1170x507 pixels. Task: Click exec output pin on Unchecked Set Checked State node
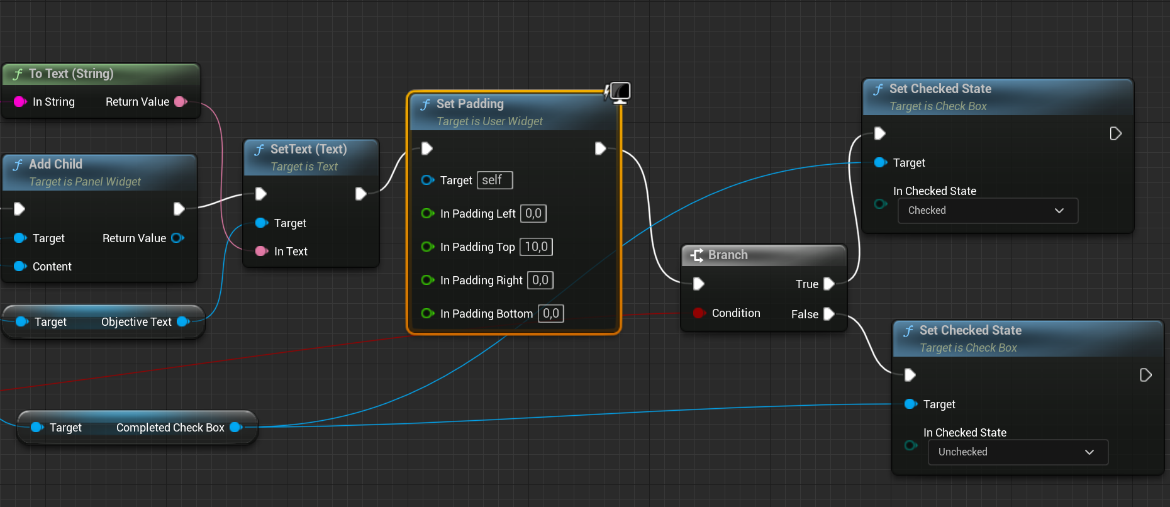[1145, 375]
